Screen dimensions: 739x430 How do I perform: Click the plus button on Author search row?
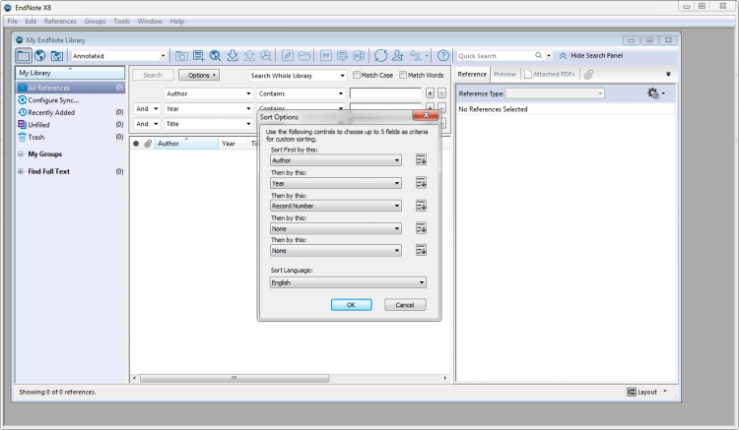[430, 93]
